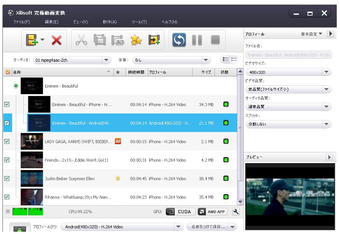Click status indicator of Friends 2x19 row
This screenshot has width=340, height=234.
226,160
